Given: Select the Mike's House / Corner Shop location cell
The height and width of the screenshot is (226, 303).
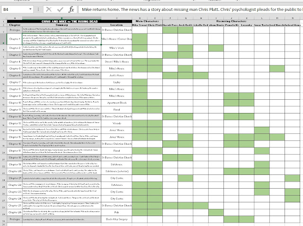Looking at the screenshot, I should pos(116,39).
